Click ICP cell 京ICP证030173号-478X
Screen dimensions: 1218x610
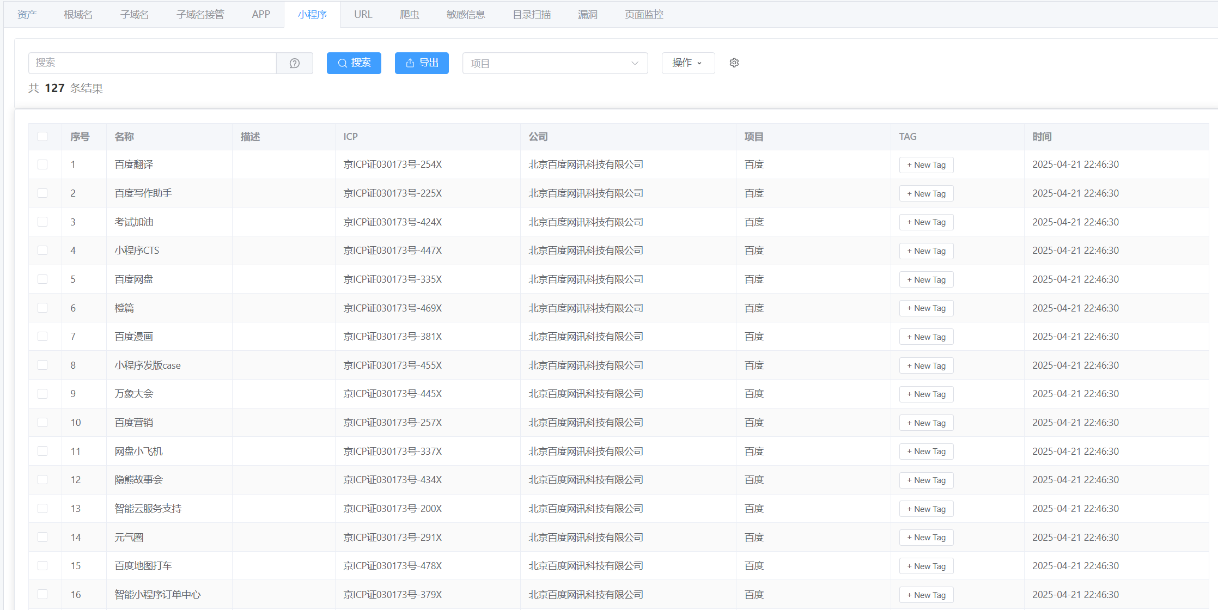tap(393, 566)
